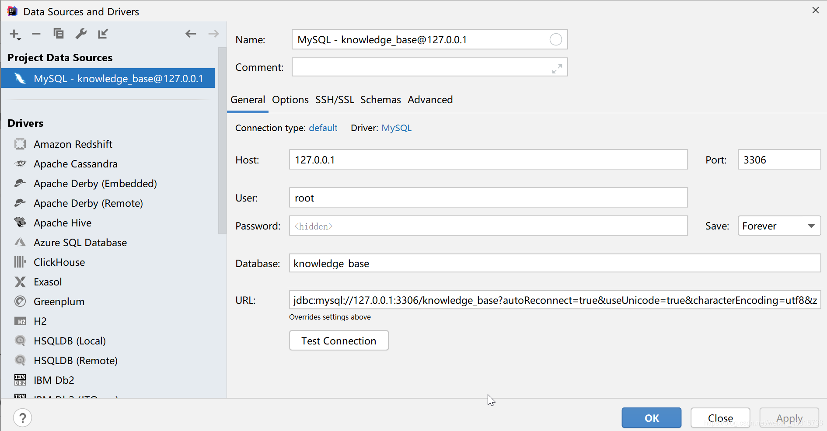Viewport: 827px width, 431px height.
Task: Click the Close button
Action: click(720, 418)
